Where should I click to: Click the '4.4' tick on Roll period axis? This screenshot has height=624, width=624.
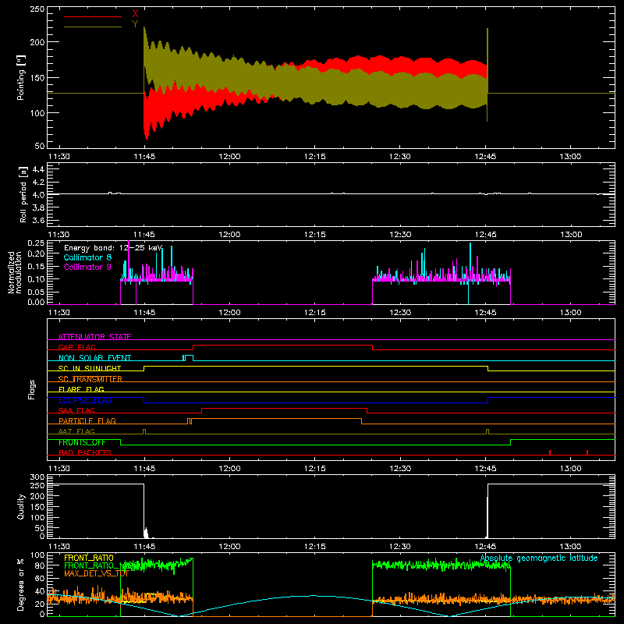tap(38, 169)
